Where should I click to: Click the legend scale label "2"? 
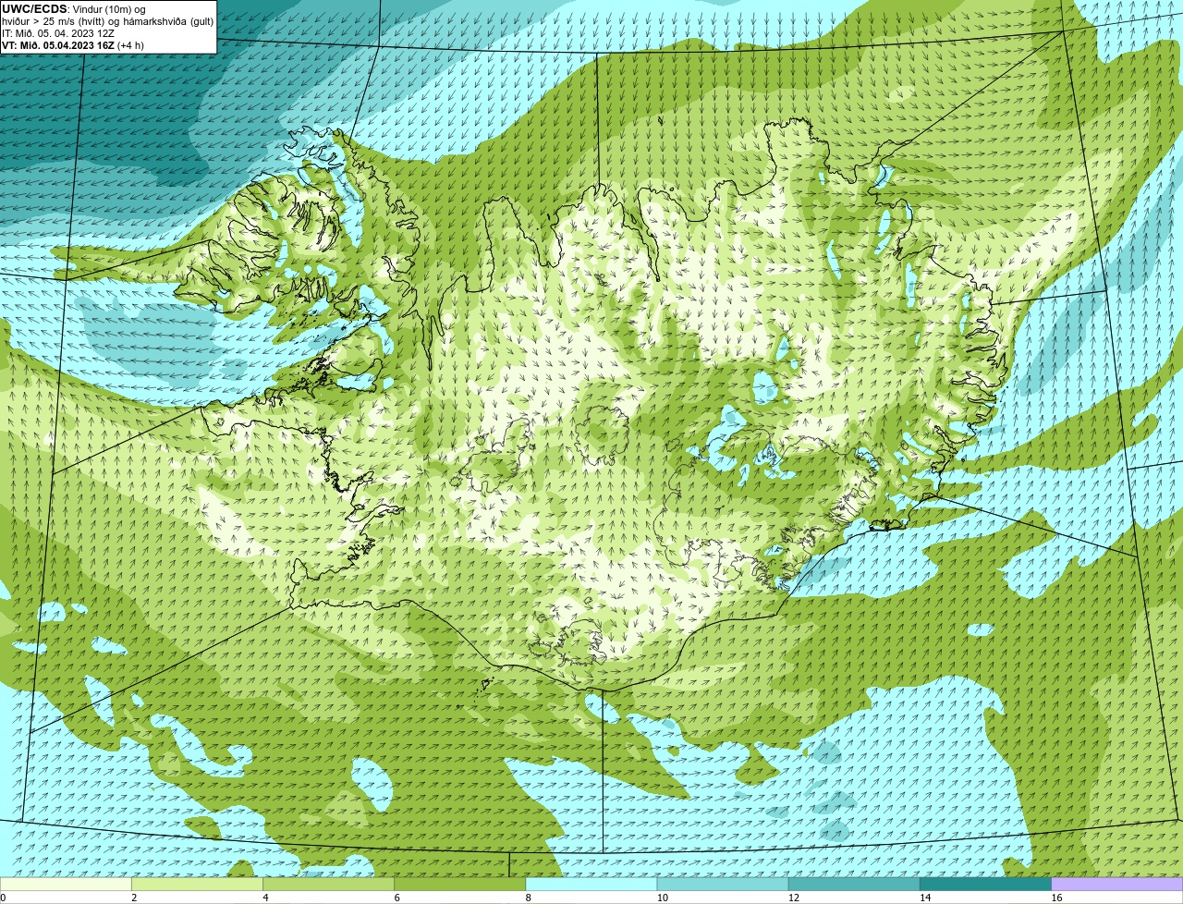coord(134,898)
